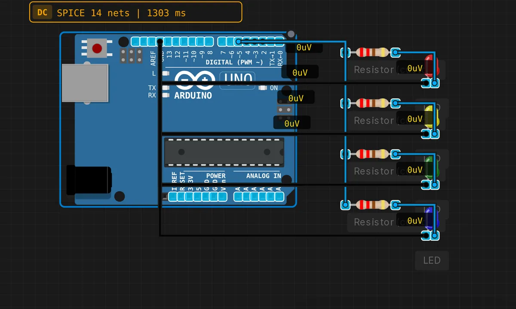
Task: Click the left terminal of the red LED's resistor
Action: (345, 53)
